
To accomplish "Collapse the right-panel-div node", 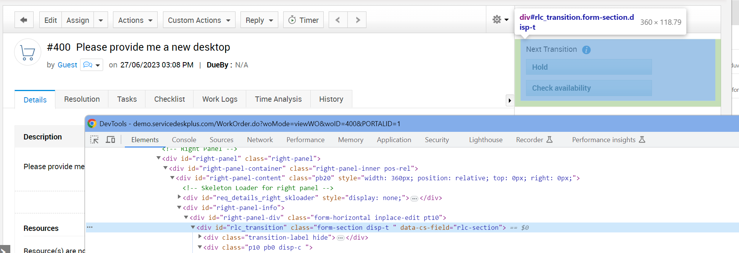I will coord(186,217).
